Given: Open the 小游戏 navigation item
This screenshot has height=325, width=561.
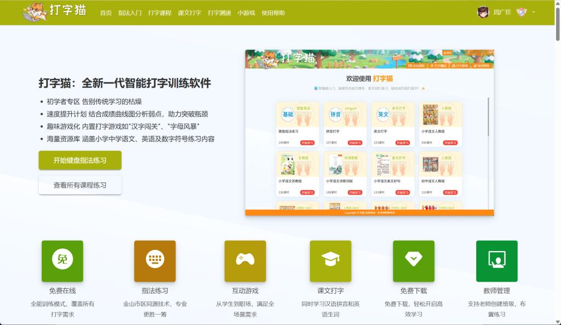Looking at the screenshot, I should pyautogui.click(x=246, y=13).
